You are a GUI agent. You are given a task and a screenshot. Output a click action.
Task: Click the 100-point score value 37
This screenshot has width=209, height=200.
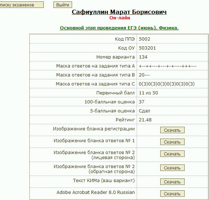pos(142,102)
